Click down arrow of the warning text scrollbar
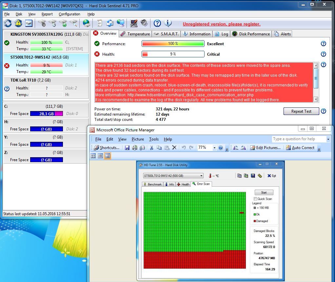 point(316,99)
